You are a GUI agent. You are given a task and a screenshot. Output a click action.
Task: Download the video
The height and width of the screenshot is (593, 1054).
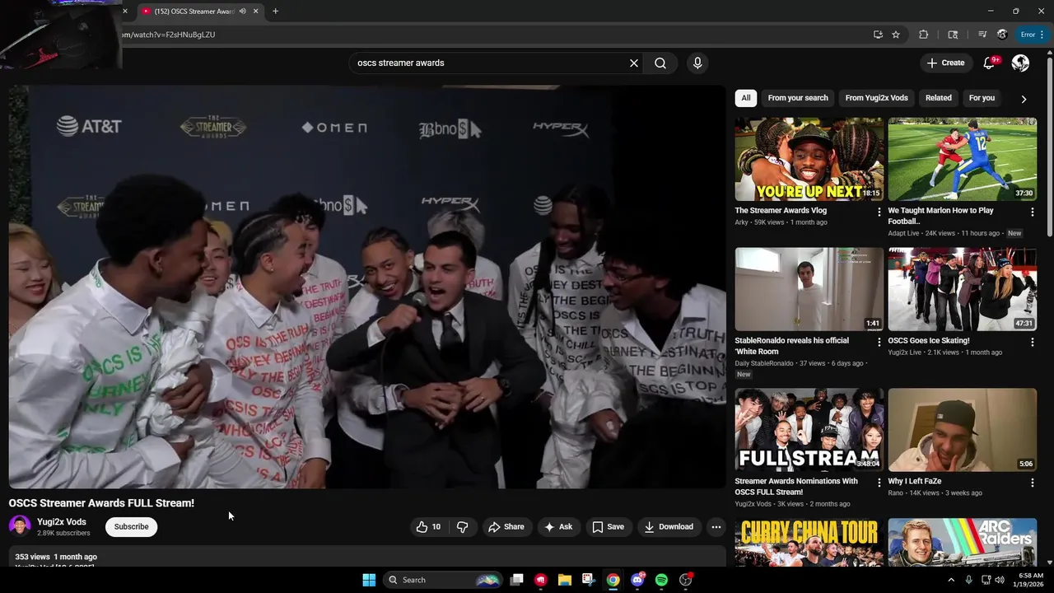pos(668,527)
